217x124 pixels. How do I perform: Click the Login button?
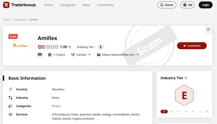click(x=206, y=5)
